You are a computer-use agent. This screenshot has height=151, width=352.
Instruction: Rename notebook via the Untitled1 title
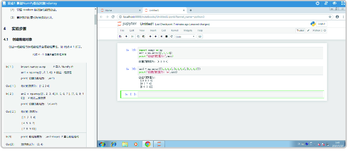pos(147,24)
